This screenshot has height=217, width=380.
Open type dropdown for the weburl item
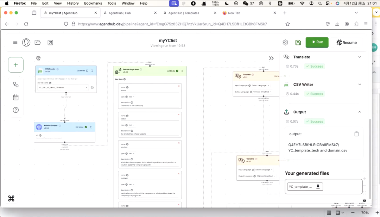point(132,125)
